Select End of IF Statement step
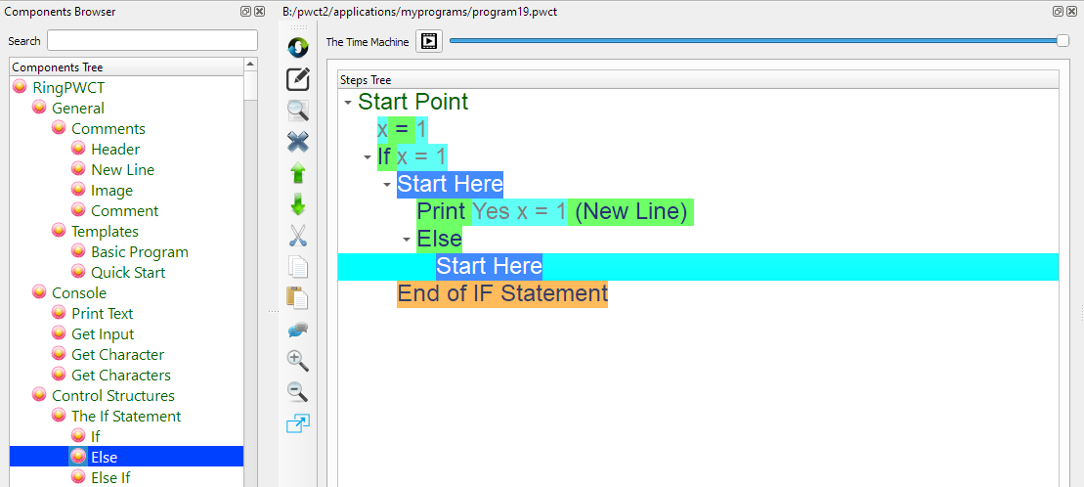1084x487 pixels. point(501,294)
